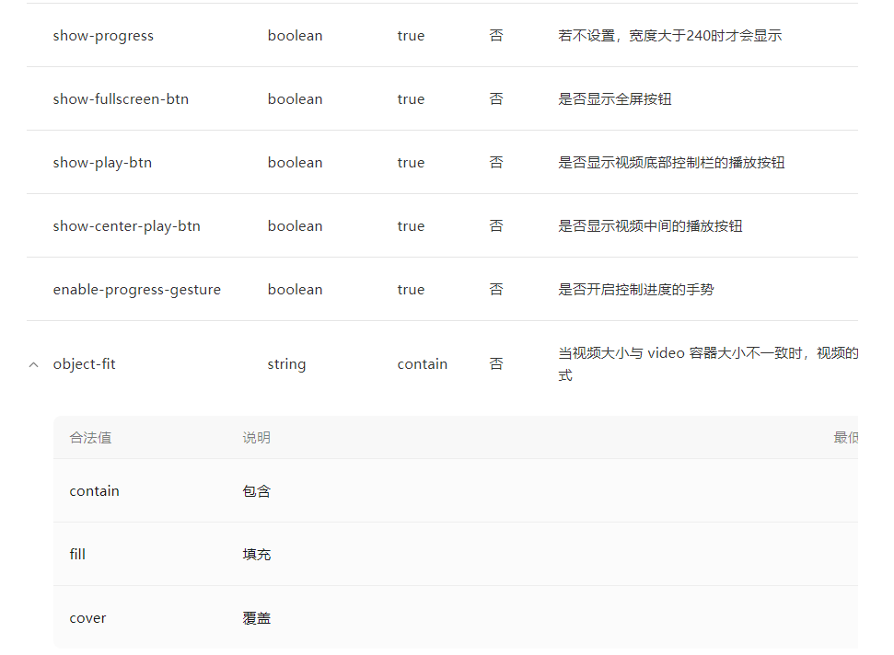Click description 是否显示视频底部控制栏的播放按钮
894x655 pixels.
[x=671, y=163]
